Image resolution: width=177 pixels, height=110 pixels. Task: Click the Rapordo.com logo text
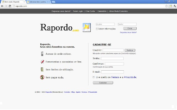[x=60, y=28]
